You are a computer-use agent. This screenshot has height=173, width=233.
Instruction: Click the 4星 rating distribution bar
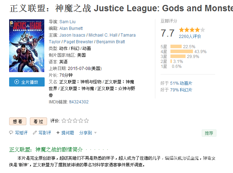tap(182, 51)
